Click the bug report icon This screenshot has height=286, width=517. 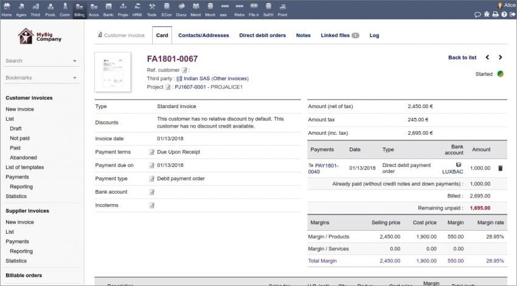click(487, 14)
